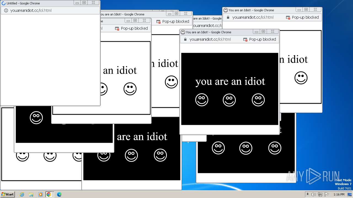The image size is (353, 198).
Task: Maximize the Untitled Chrome window
Action: 84,3
